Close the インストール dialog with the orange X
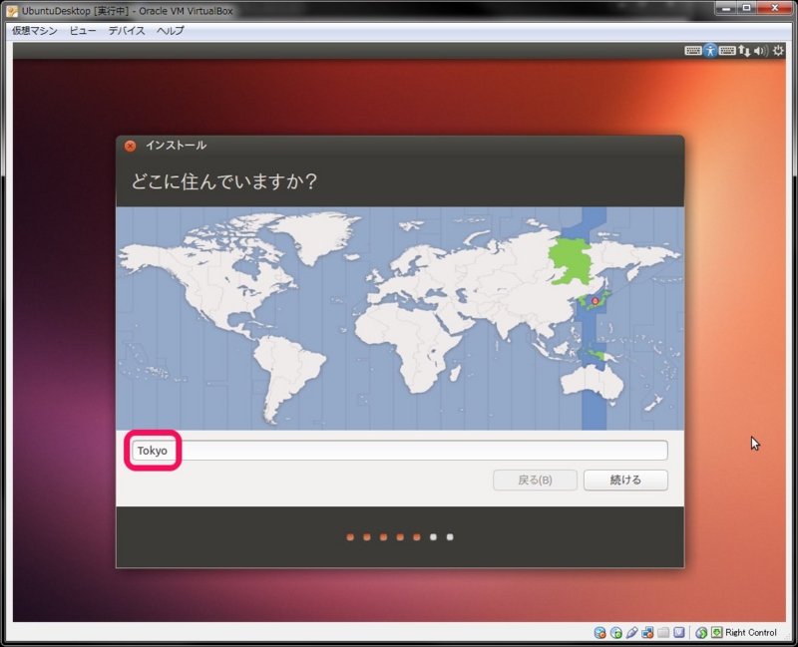This screenshot has height=647, width=798. pyautogui.click(x=131, y=146)
